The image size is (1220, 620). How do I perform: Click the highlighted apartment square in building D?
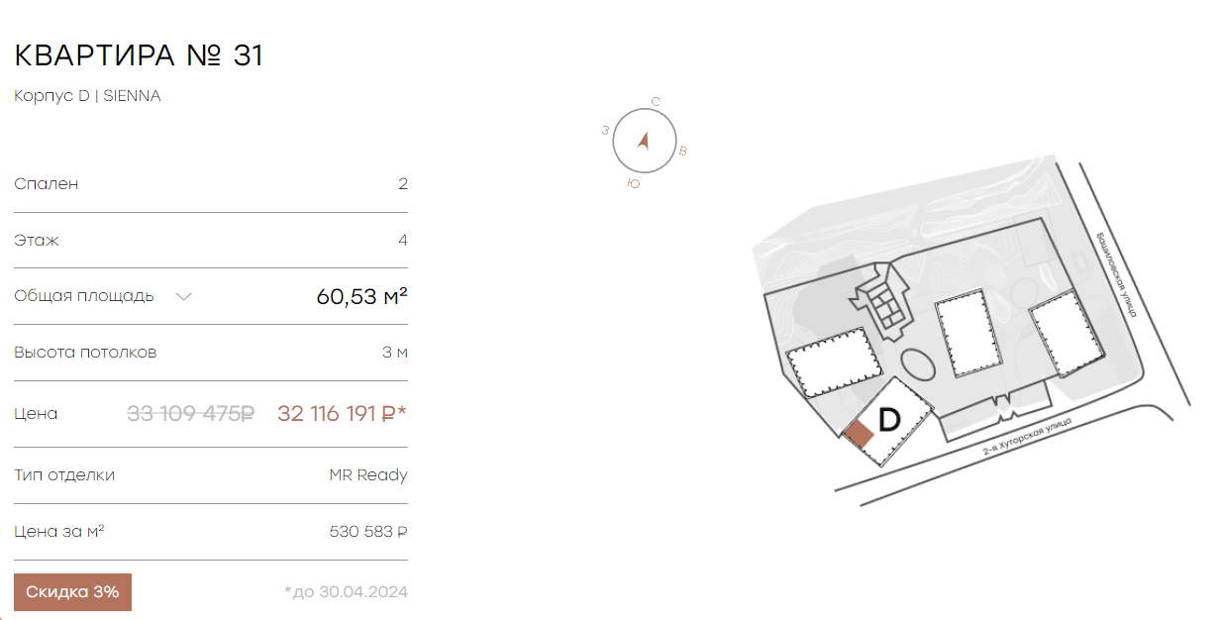[860, 434]
